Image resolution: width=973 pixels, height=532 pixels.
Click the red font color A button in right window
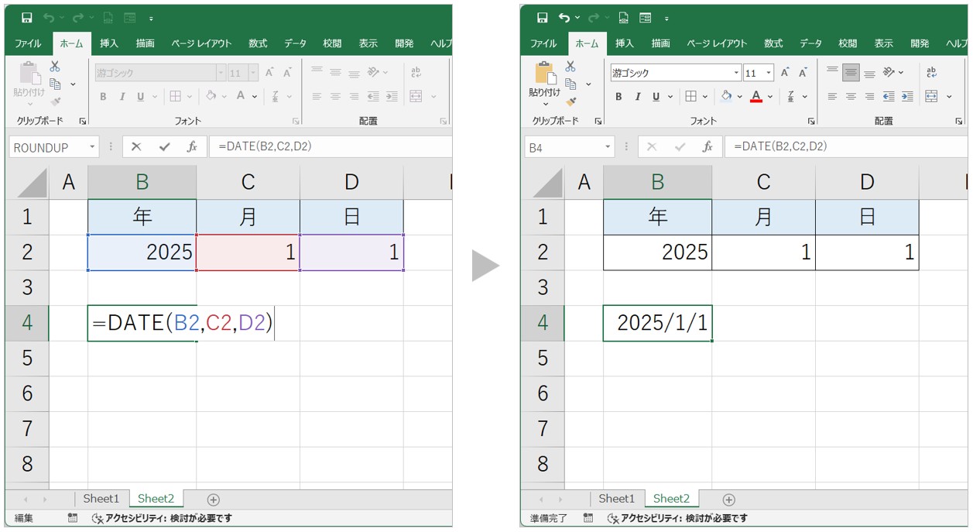[x=756, y=97]
